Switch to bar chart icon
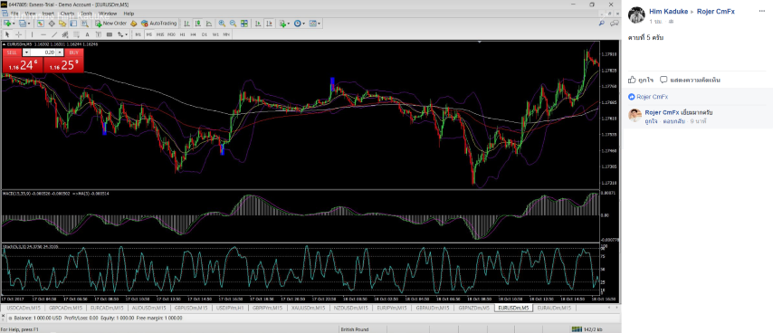The height and width of the screenshot is (333, 773). click(x=186, y=24)
